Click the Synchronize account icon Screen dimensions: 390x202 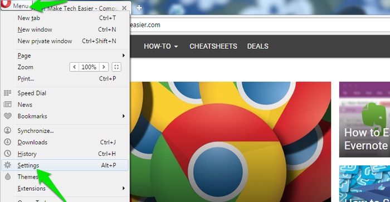coord(8,130)
